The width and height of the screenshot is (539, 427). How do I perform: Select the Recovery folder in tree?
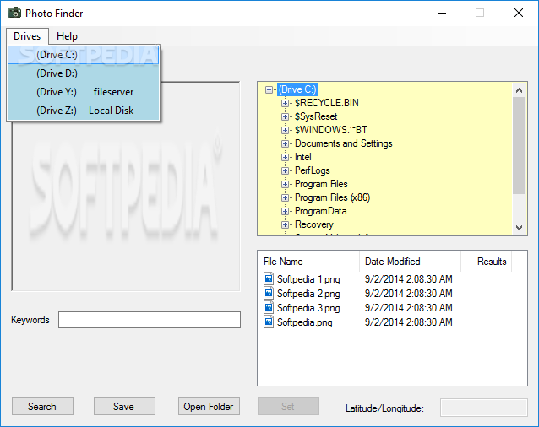tap(313, 224)
